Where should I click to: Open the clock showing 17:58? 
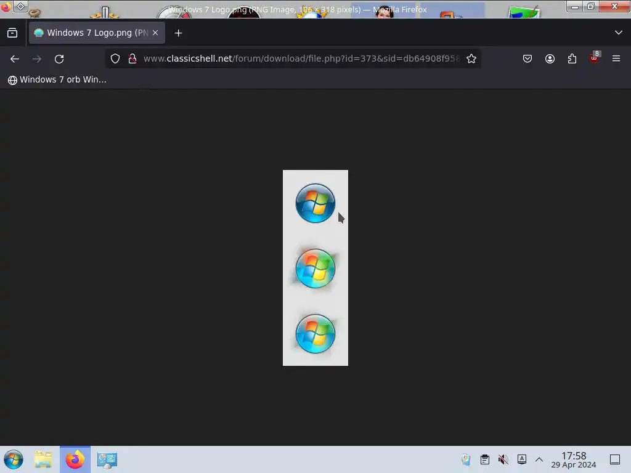pos(574,459)
